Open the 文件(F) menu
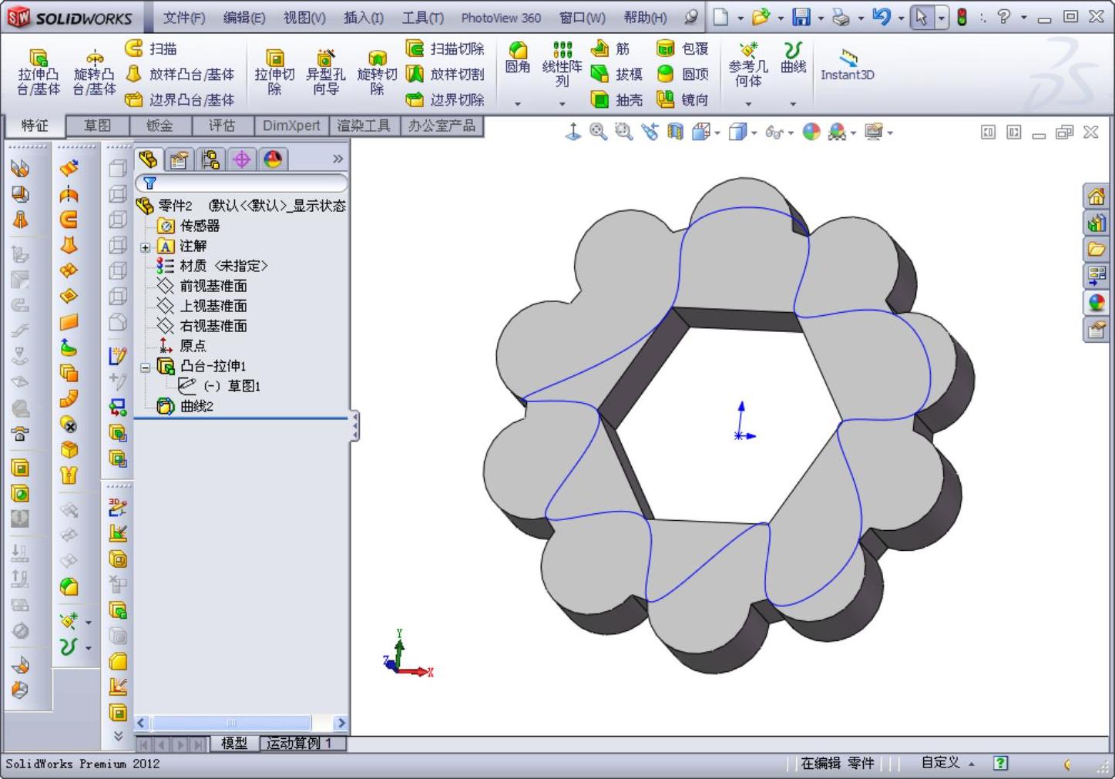The height and width of the screenshot is (779, 1115). (184, 18)
